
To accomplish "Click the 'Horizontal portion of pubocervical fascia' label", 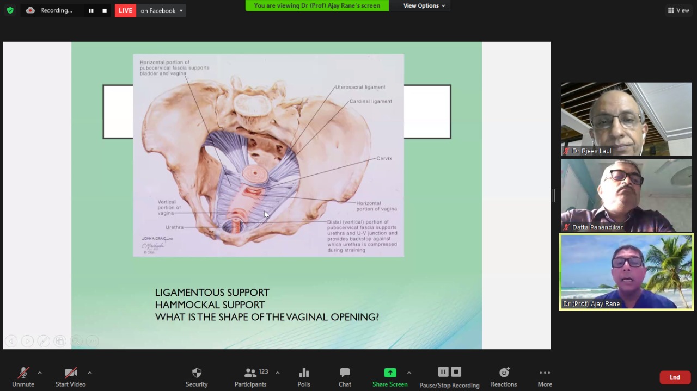I will 174,68.
